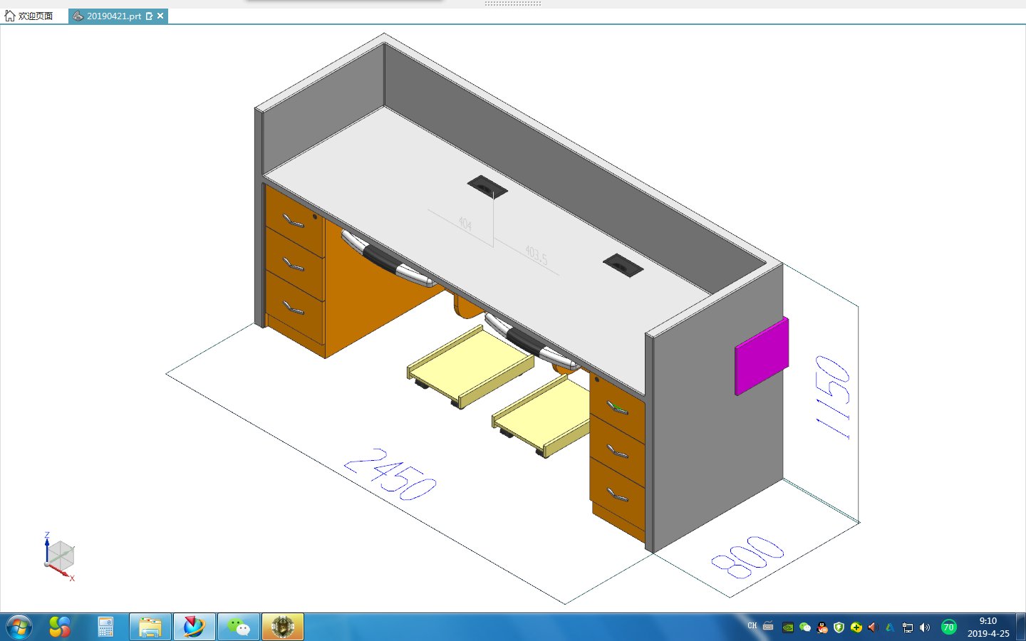Open the file explorer taskbar icon
Viewport: 1026px width, 641px height.
click(x=150, y=627)
